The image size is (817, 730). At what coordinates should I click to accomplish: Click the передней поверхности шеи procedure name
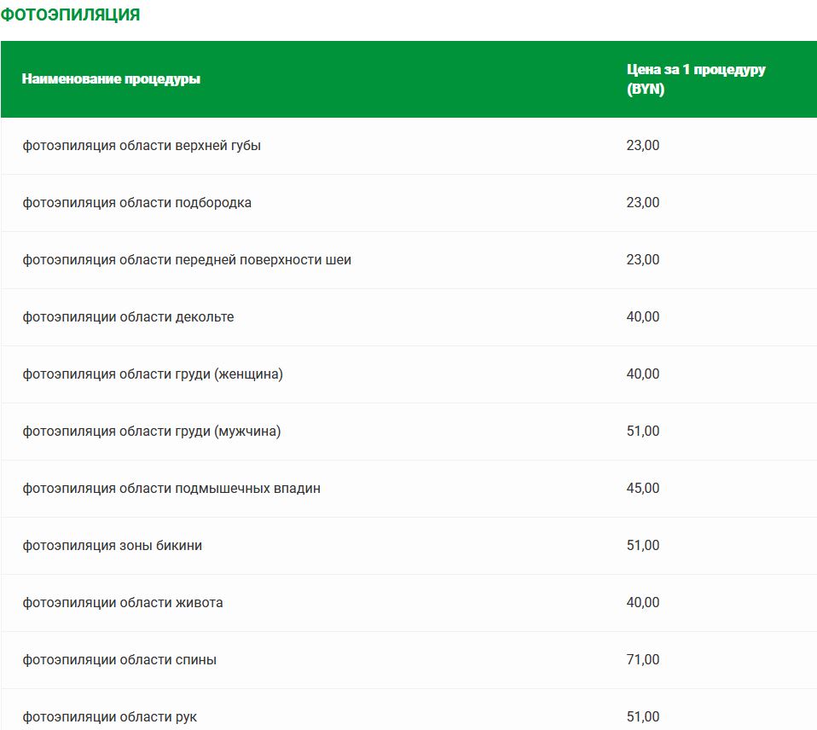(x=187, y=260)
